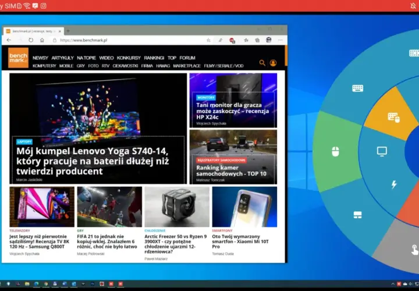
Task: Click the profile avatar in Edge toolbar
Action: tap(268, 40)
